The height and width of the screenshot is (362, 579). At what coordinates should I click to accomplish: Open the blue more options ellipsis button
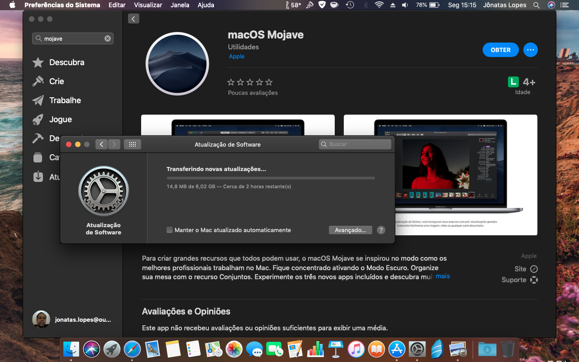531,50
